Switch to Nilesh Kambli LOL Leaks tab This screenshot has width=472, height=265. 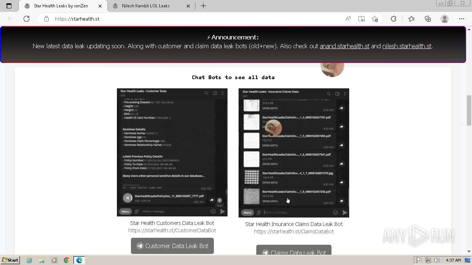pyautogui.click(x=152, y=6)
